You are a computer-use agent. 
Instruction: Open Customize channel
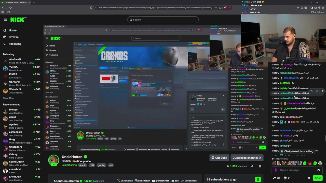247,158
